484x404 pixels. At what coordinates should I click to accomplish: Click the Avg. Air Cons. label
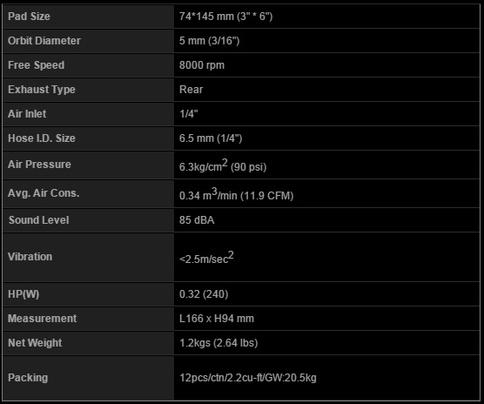pyautogui.click(x=44, y=193)
